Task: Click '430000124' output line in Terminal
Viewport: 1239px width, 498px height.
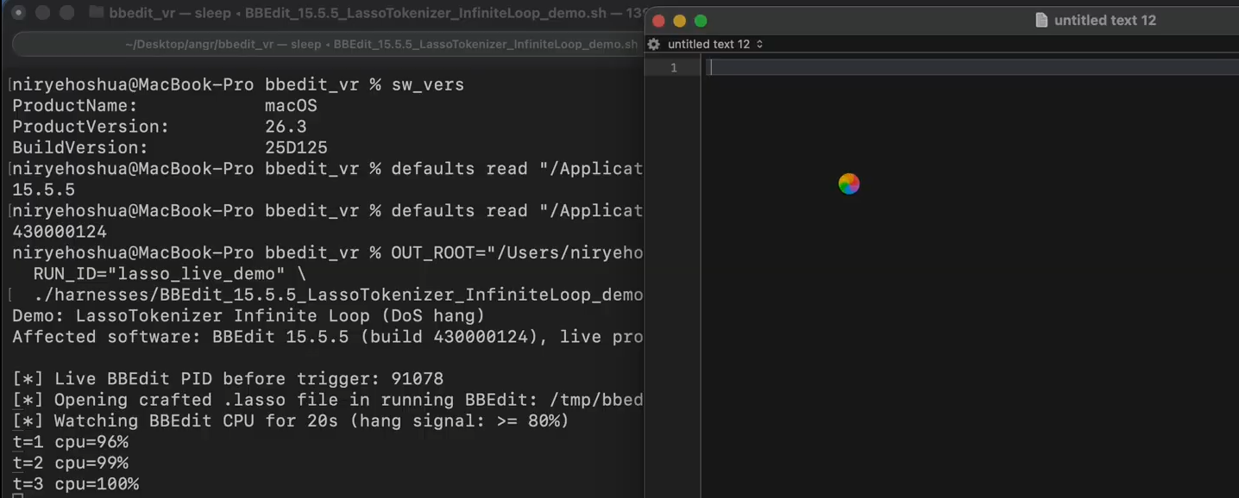Action: coord(60,232)
